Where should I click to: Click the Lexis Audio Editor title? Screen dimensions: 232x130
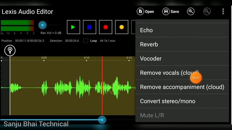click(x=28, y=12)
